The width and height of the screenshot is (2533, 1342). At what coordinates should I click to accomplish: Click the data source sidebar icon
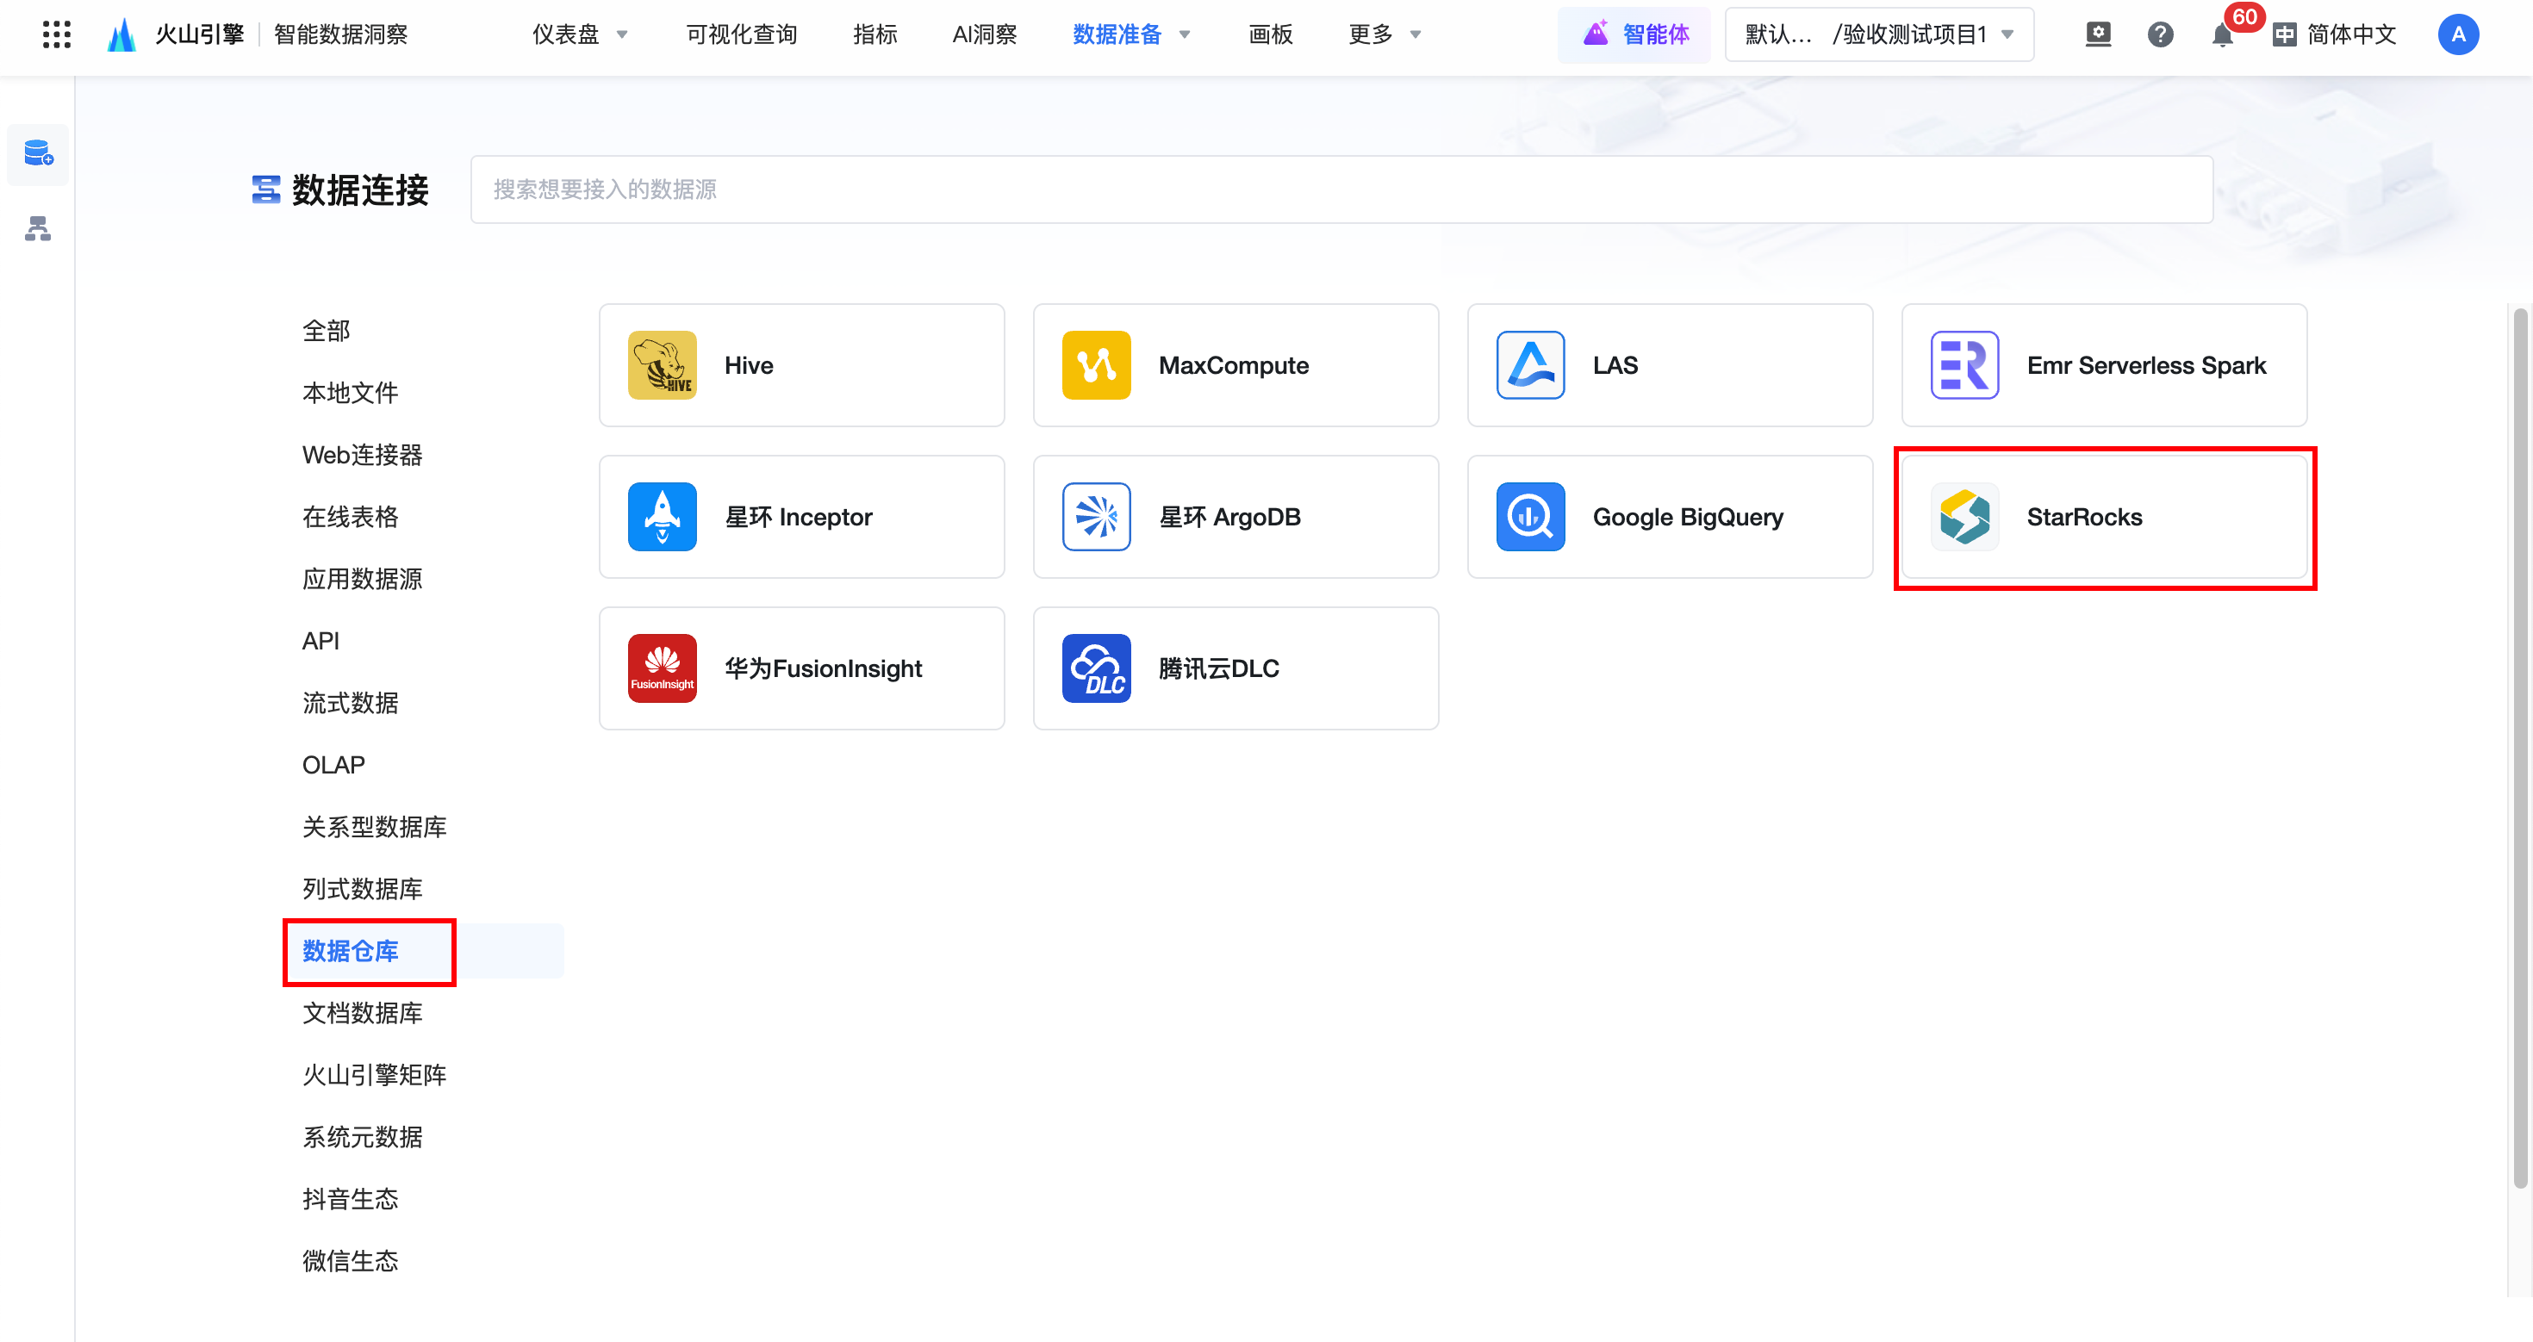click(x=39, y=153)
